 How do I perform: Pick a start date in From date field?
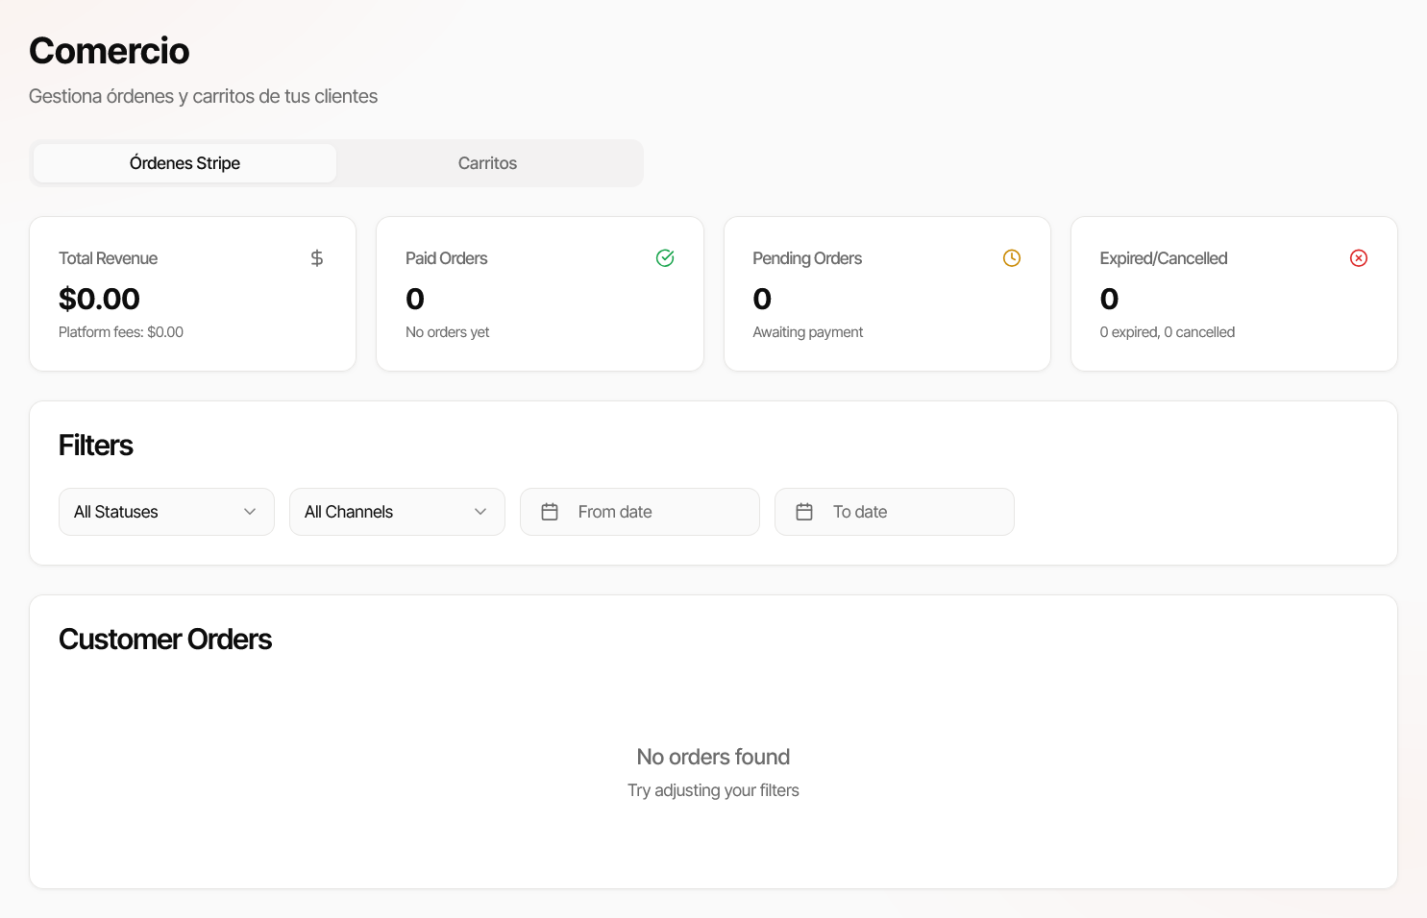(640, 512)
